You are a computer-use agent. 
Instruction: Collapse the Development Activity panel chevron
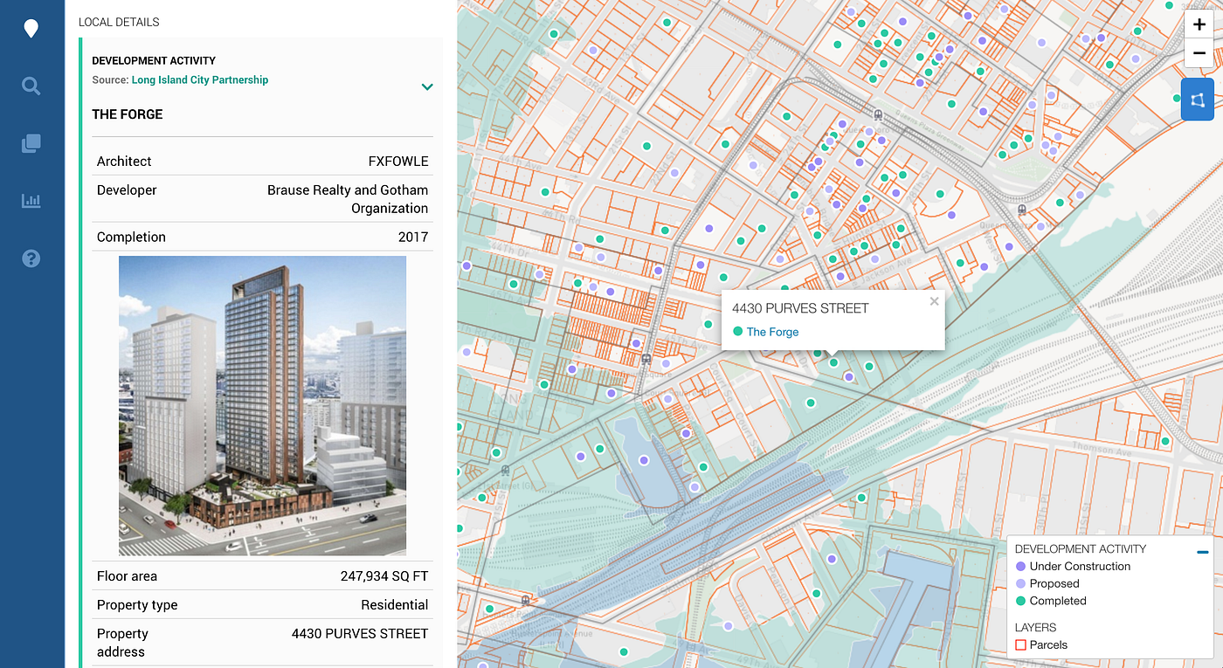click(427, 86)
